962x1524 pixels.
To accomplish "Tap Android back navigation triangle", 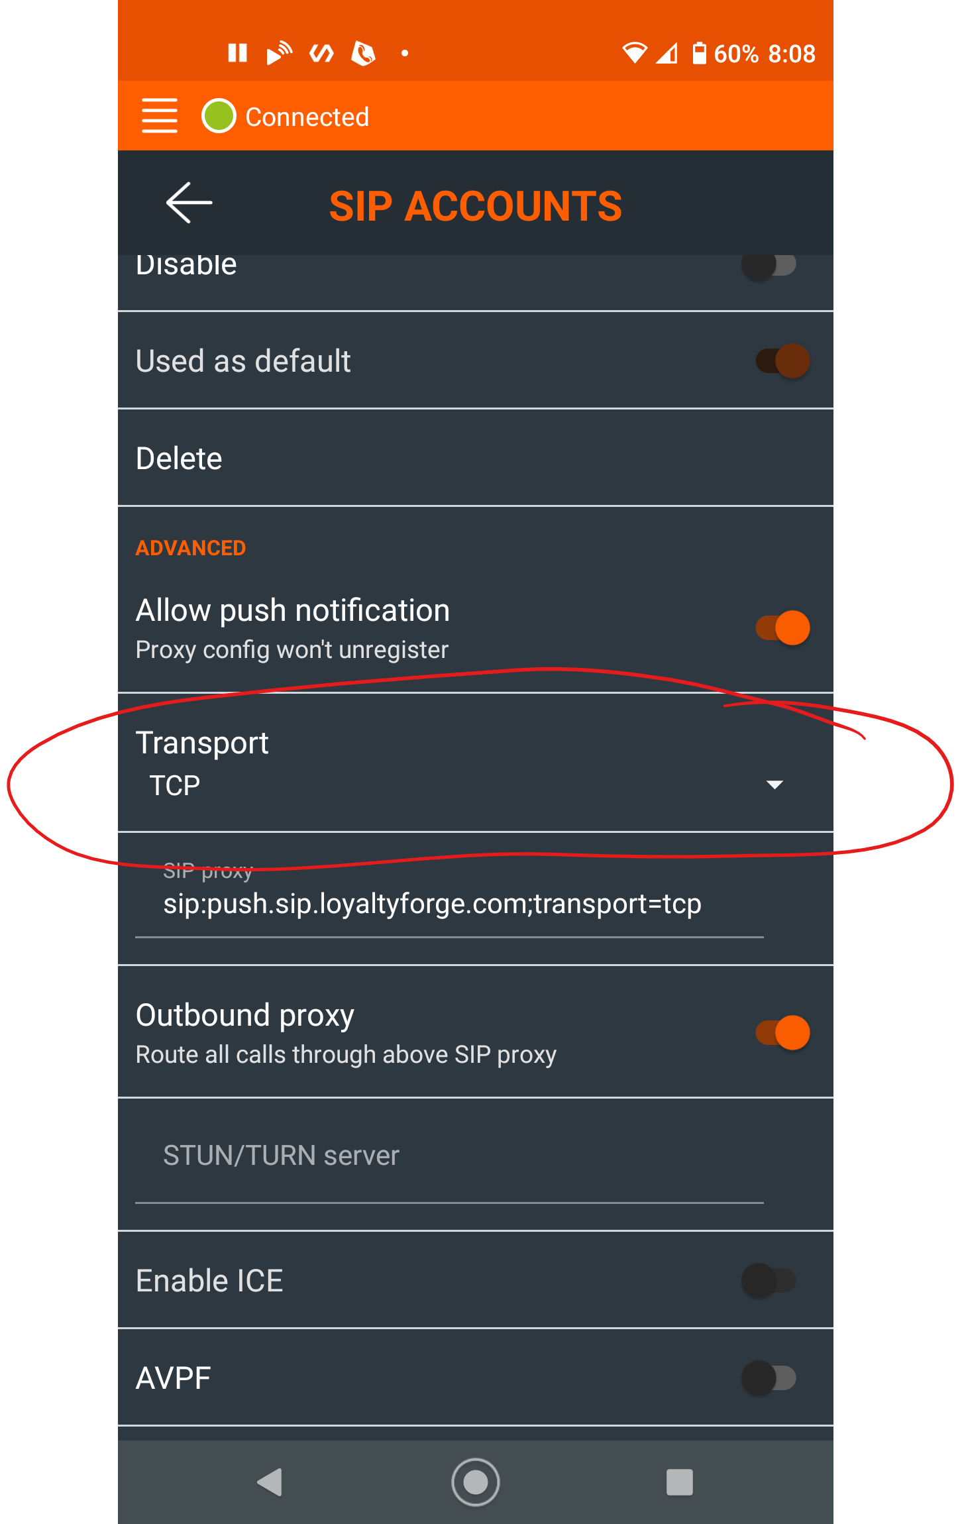I will pos(270,1482).
